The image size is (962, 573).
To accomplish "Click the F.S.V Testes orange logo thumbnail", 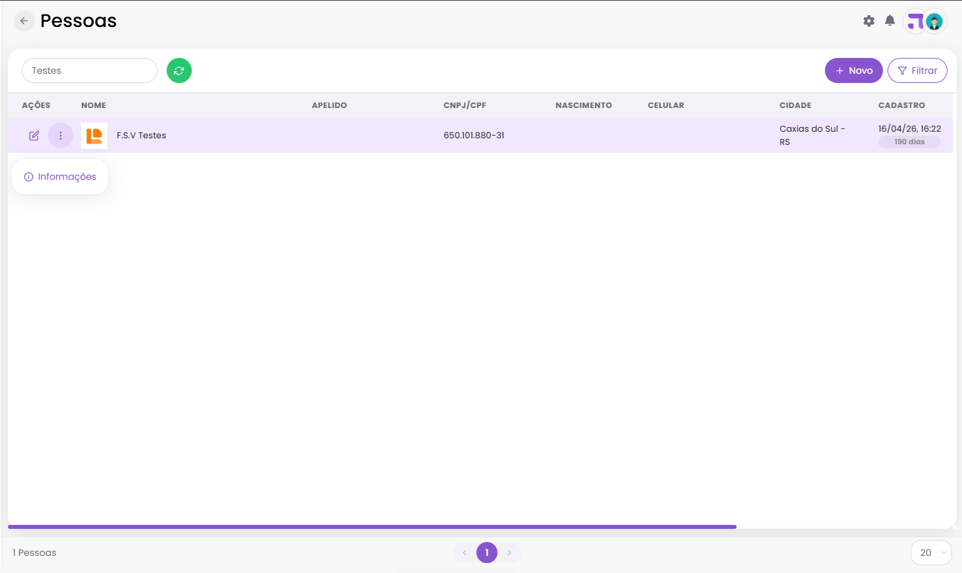I will [94, 136].
